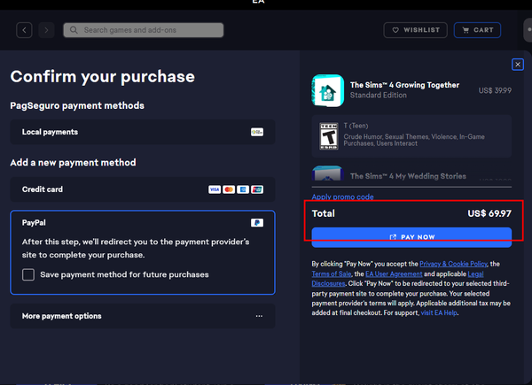Image resolution: width=532 pixels, height=385 pixels.
Task: Click the Standard Edition label
Action: (x=379, y=96)
